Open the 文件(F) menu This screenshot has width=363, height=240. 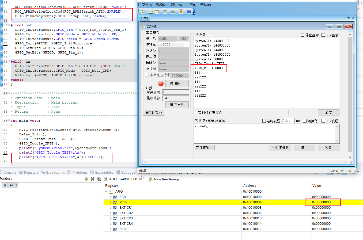(x=147, y=5)
